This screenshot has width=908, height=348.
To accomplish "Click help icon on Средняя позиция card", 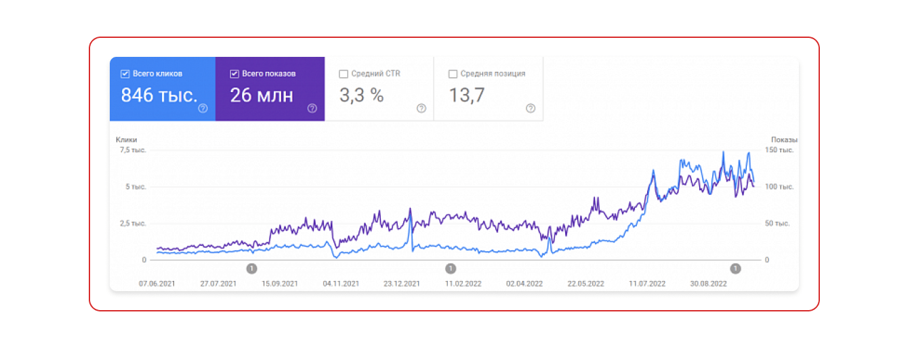I will pyautogui.click(x=531, y=108).
